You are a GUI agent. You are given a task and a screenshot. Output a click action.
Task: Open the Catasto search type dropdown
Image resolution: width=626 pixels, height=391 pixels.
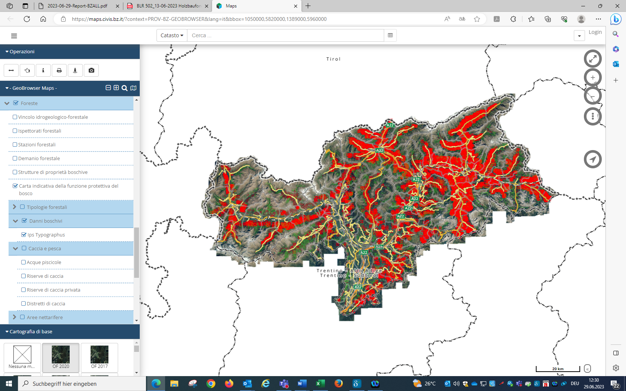[172, 35]
